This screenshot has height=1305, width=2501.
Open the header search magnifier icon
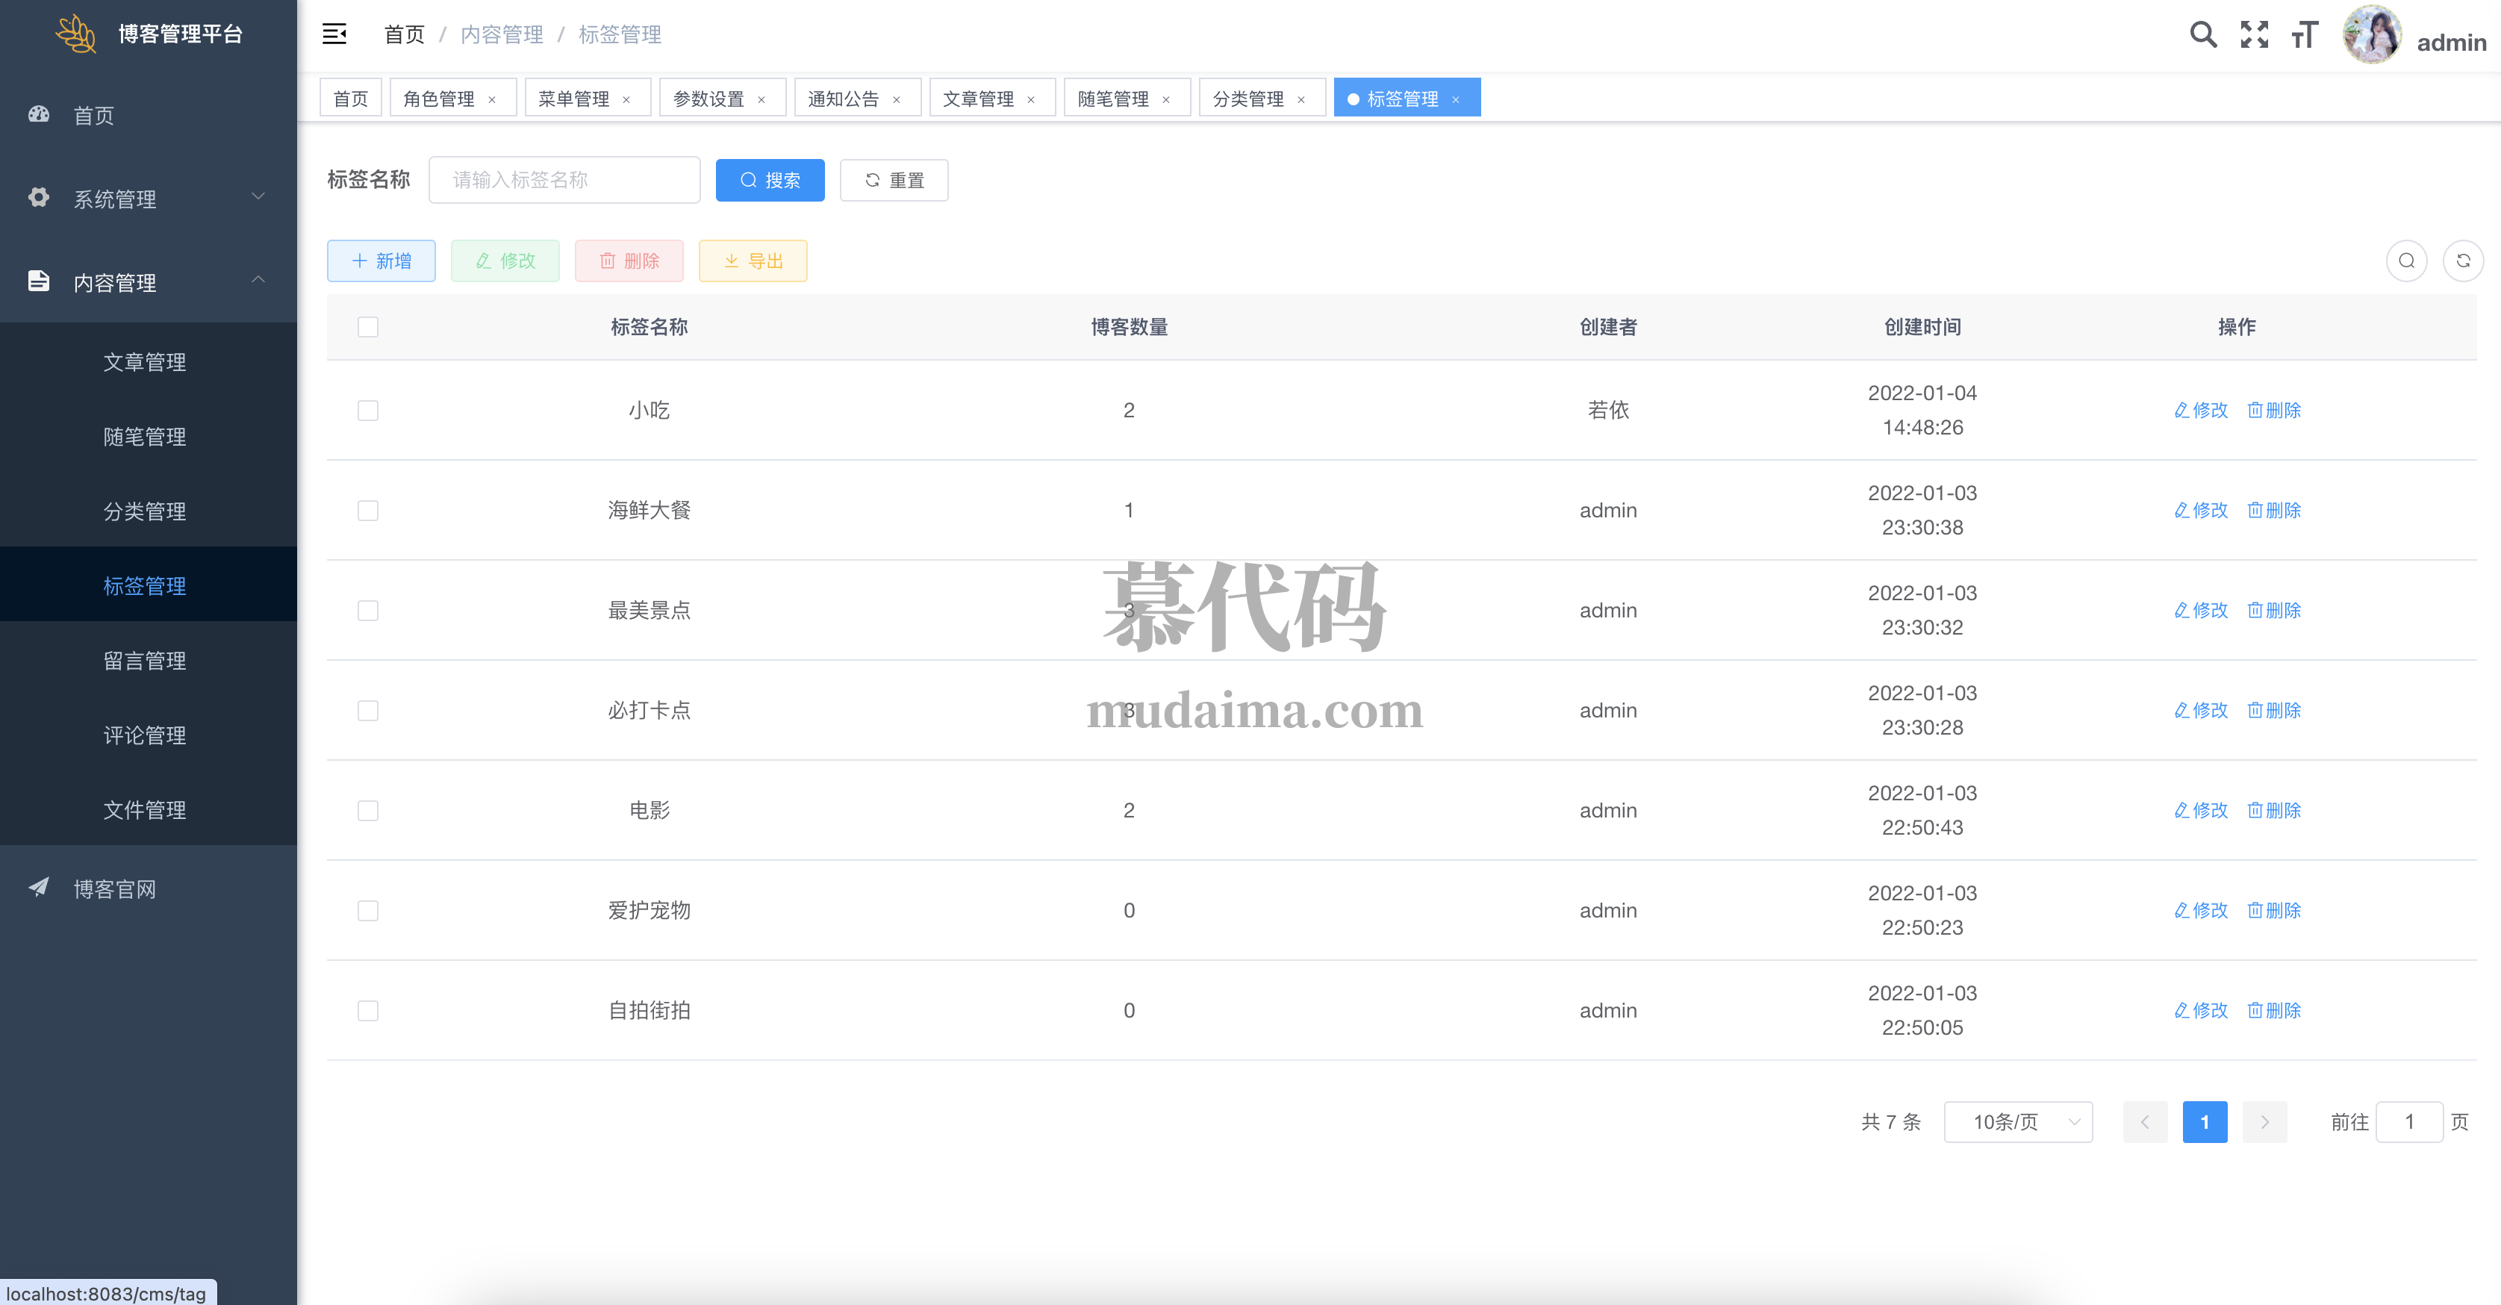pyautogui.click(x=2203, y=35)
